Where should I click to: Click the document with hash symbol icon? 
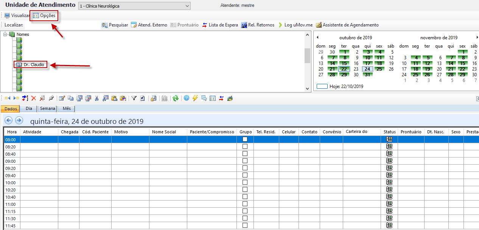pos(143,98)
